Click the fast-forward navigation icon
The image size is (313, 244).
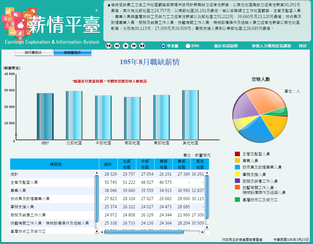coord(134,46)
